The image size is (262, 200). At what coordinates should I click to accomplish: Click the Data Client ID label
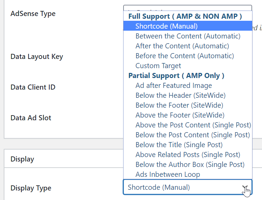pos(33,87)
